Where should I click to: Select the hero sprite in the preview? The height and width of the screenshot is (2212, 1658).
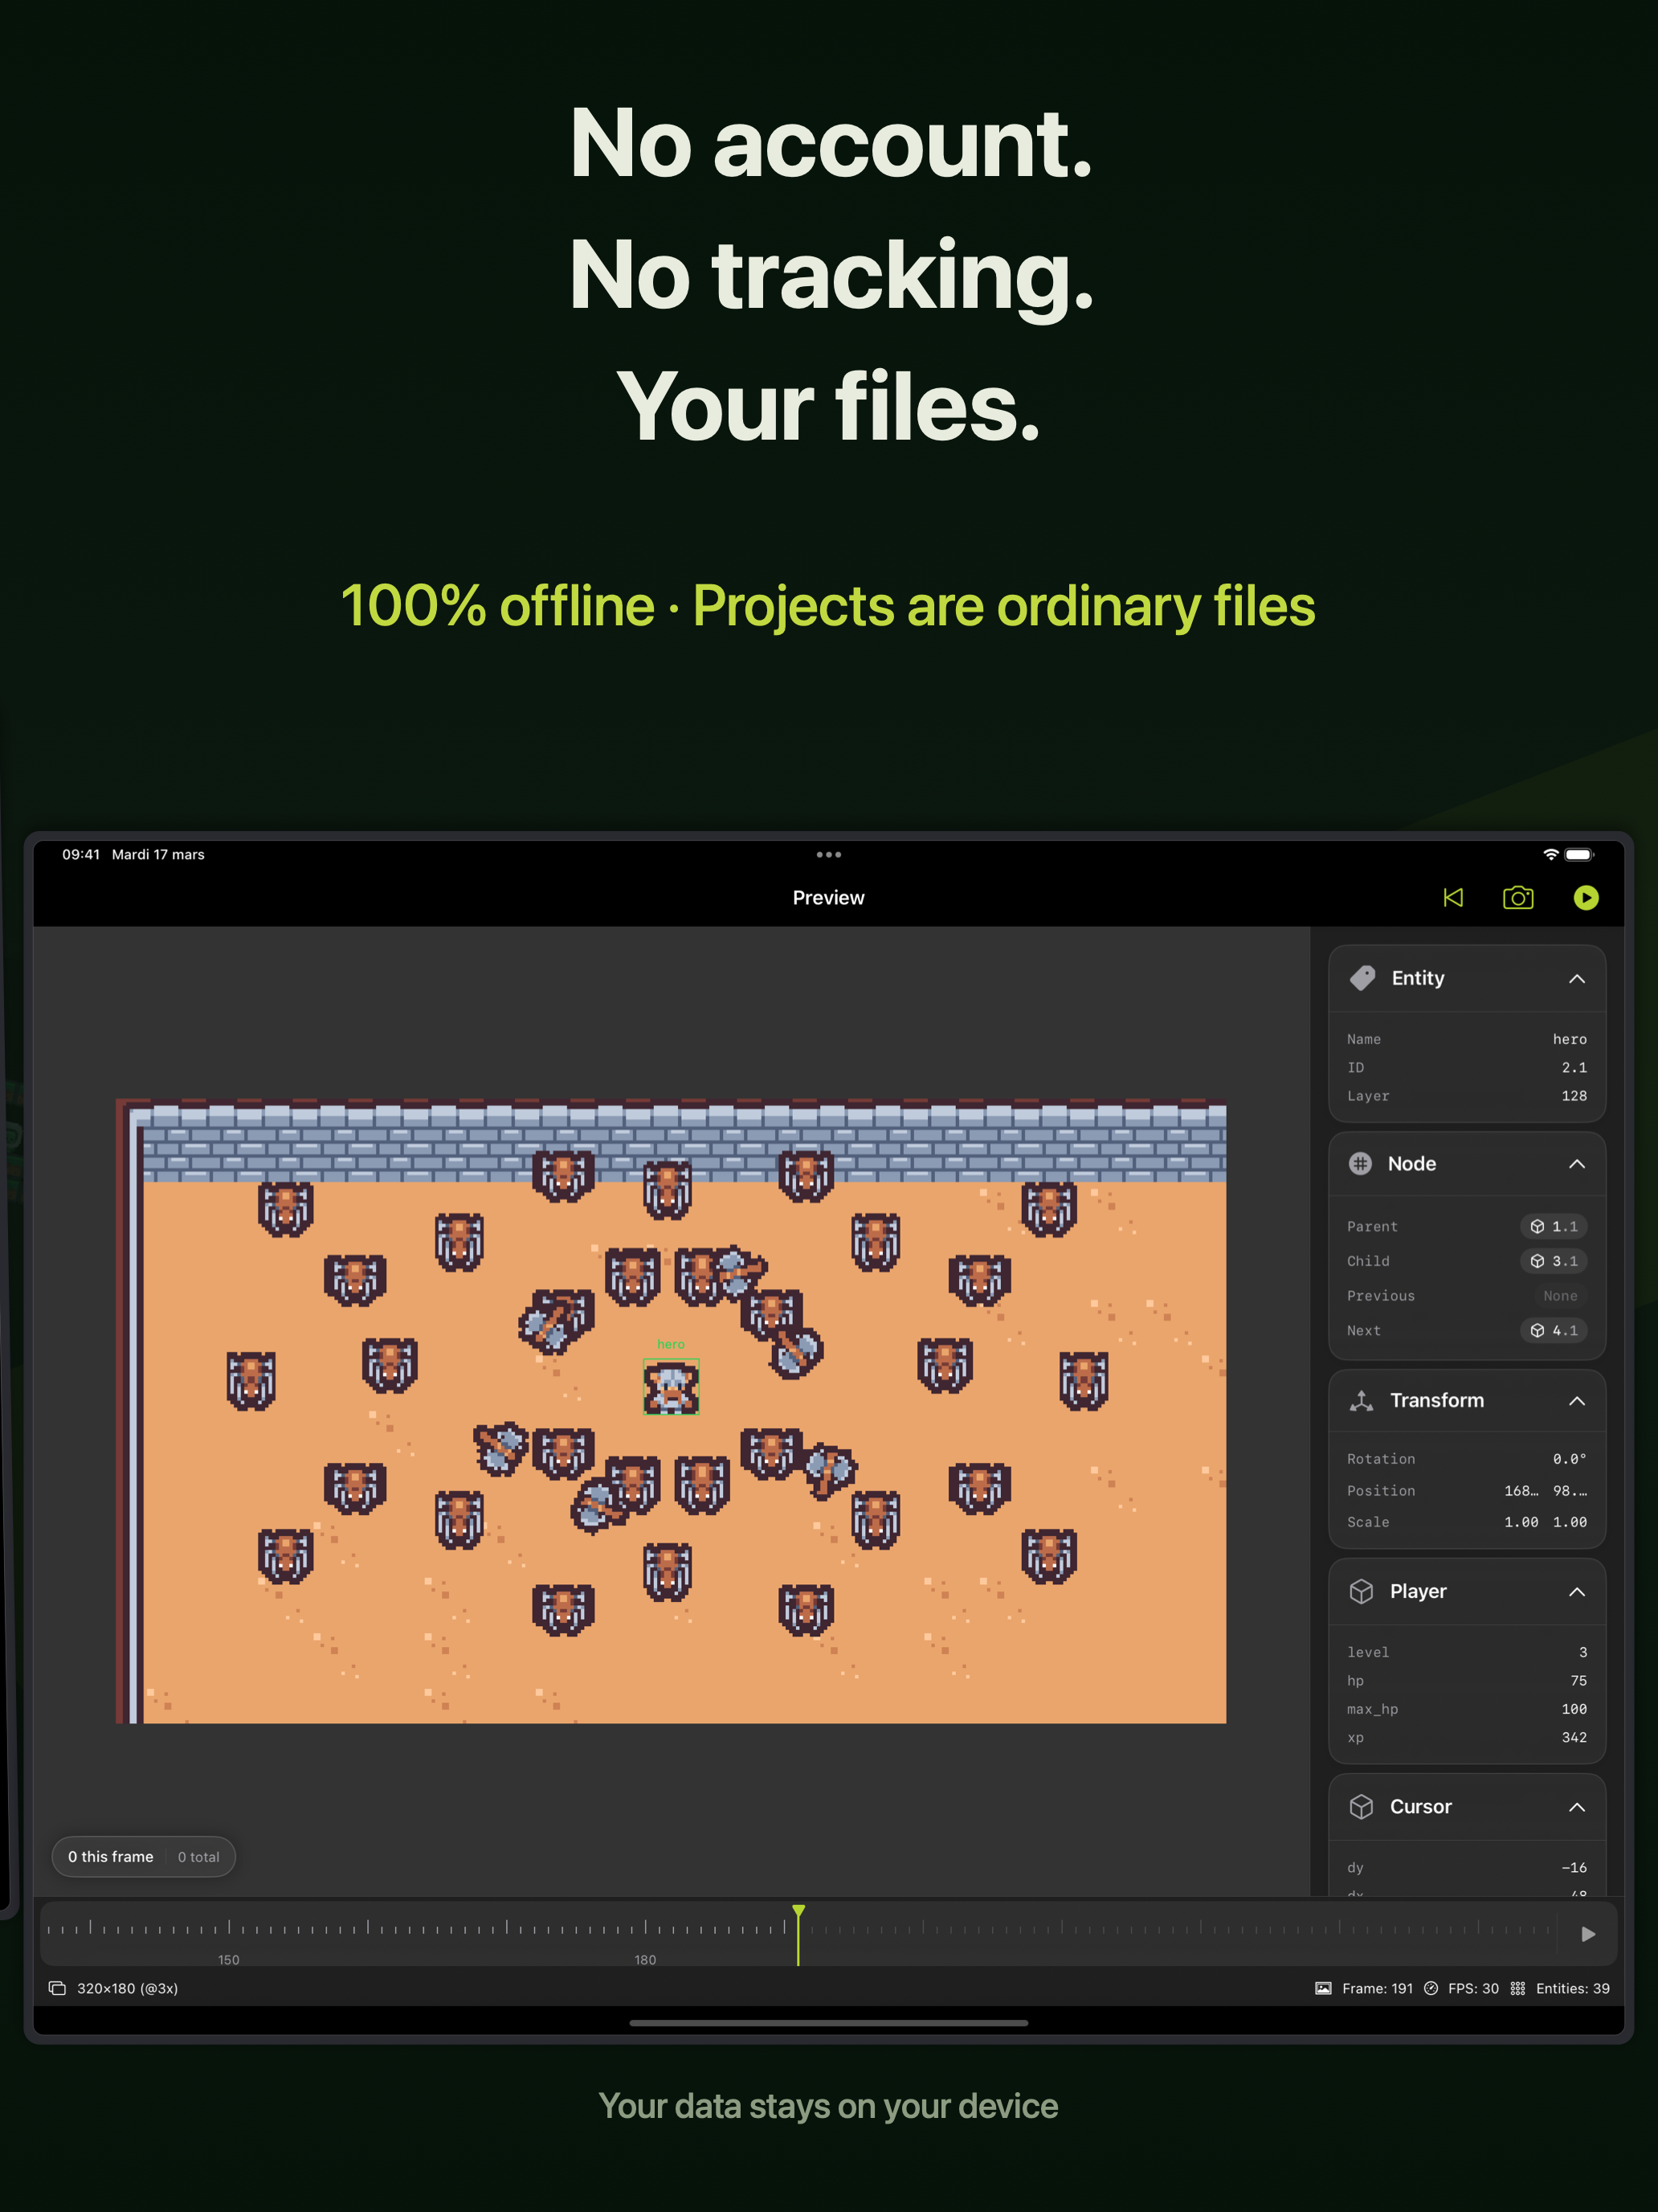(x=671, y=1386)
